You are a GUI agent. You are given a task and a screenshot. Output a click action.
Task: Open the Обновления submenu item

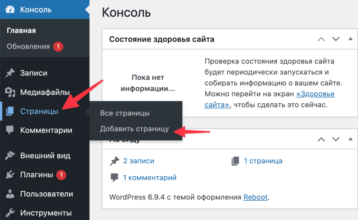(x=28, y=46)
